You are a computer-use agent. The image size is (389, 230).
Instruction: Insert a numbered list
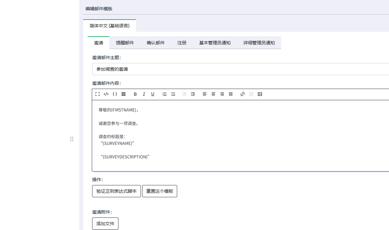click(x=165, y=94)
